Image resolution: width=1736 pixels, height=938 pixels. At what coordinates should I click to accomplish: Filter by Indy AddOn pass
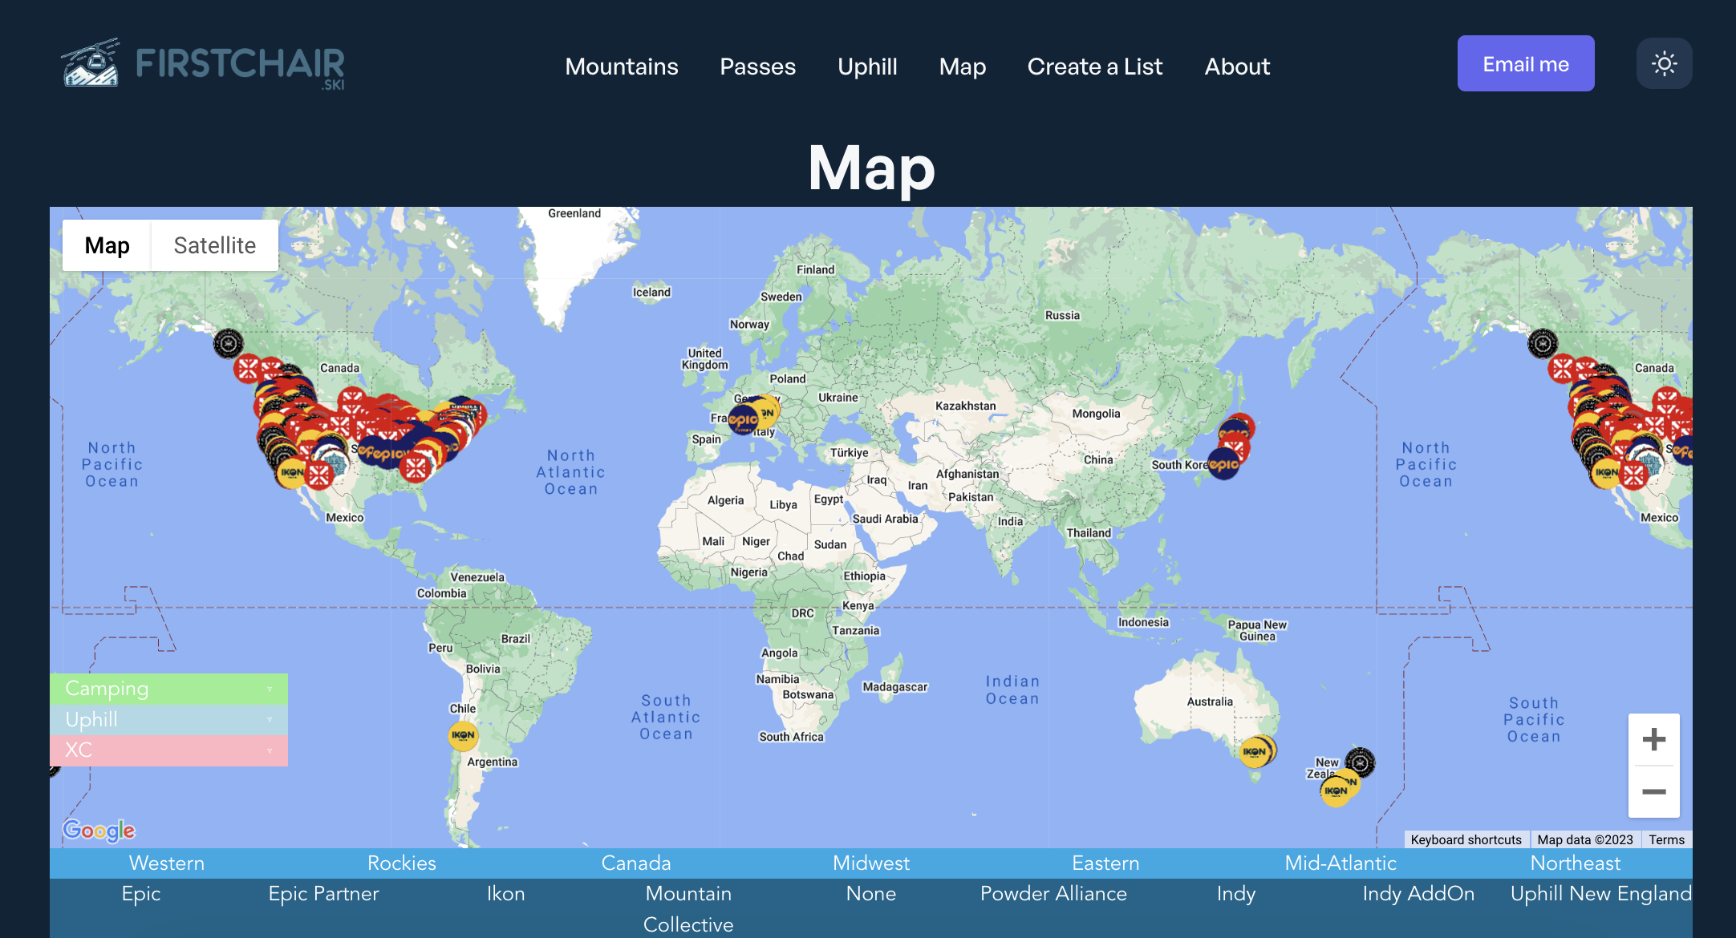point(1418,894)
